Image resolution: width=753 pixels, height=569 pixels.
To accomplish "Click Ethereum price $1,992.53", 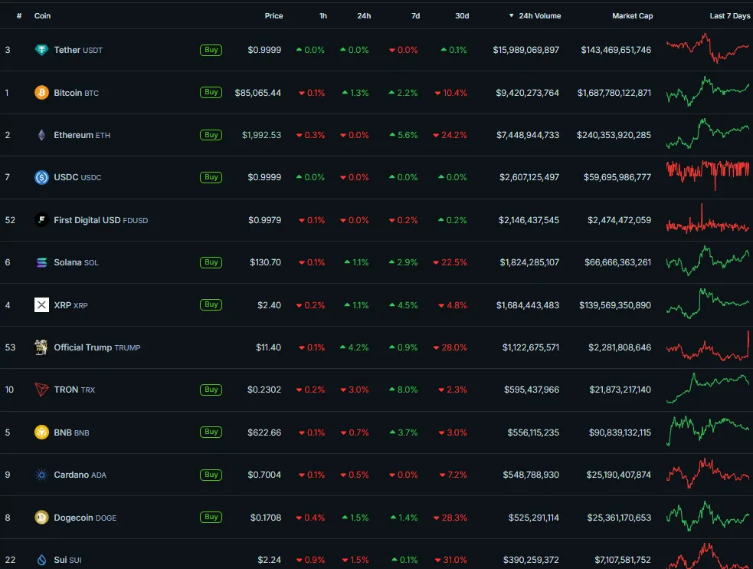I will (x=261, y=135).
